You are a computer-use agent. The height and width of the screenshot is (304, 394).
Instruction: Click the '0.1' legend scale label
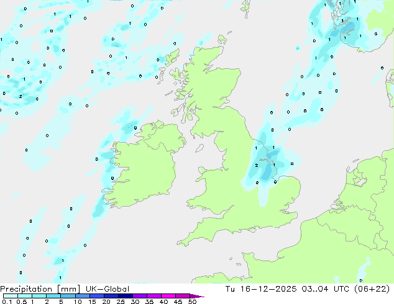tap(7, 302)
